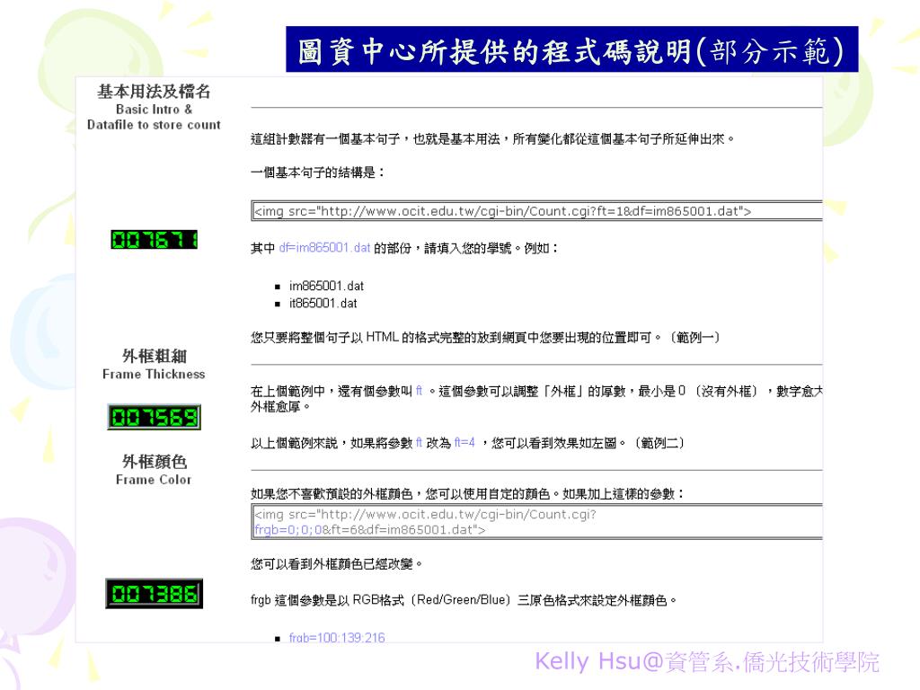Click the 如果您不喜歡預設的外框顏色 sentence
This screenshot has height=690, width=920.
coord(467,493)
